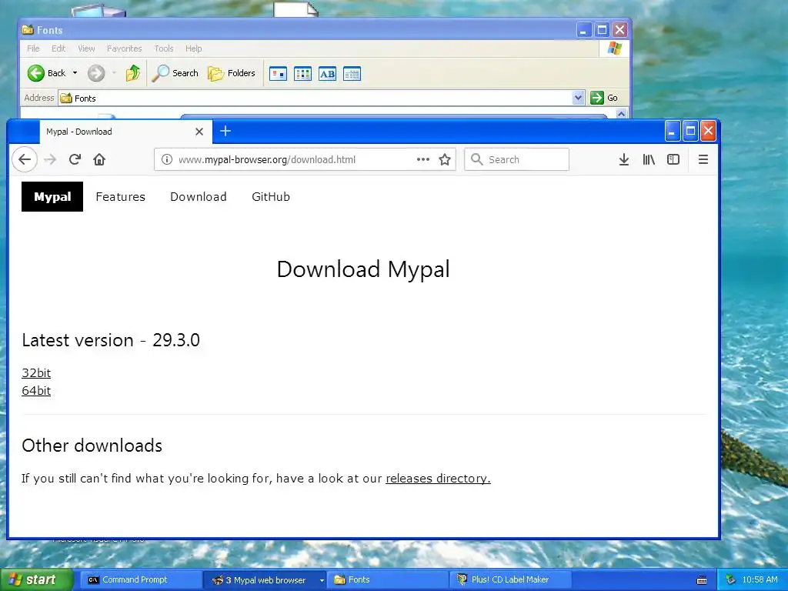Minimize the Mypal browser window
Viewport: 788px width, 591px height.
[x=673, y=131]
